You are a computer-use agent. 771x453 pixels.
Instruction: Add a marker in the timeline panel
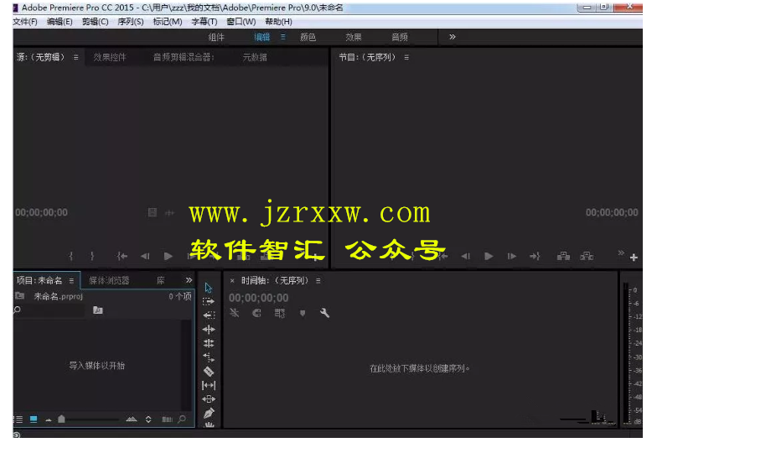point(303,313)
